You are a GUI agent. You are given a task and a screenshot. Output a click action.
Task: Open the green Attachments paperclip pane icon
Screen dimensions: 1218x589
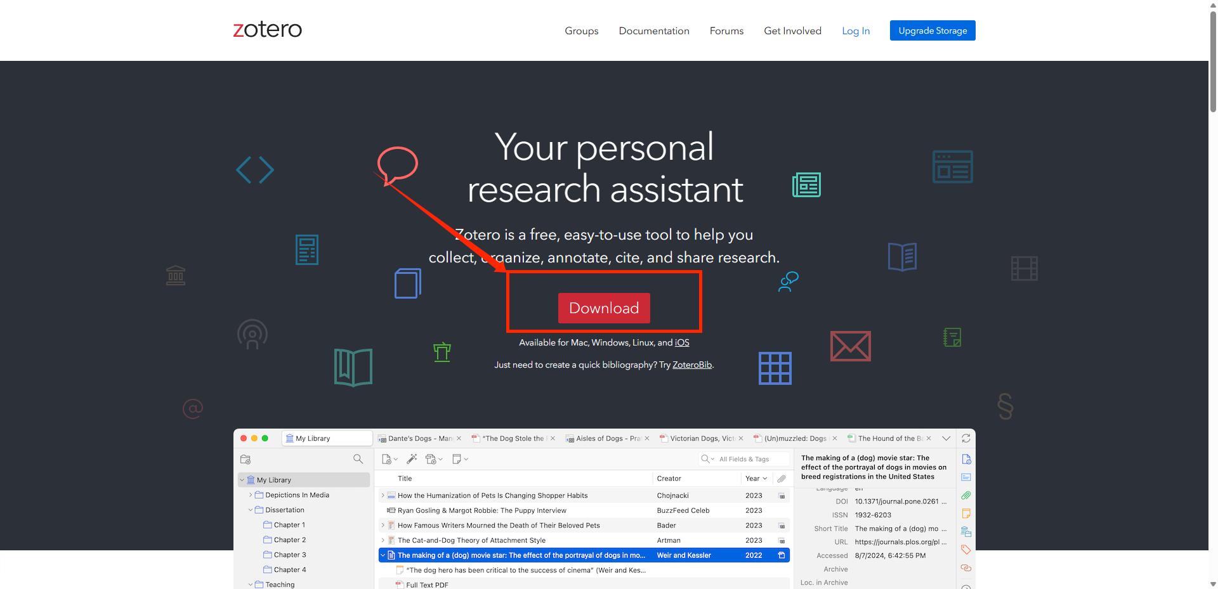click(966, 495)
